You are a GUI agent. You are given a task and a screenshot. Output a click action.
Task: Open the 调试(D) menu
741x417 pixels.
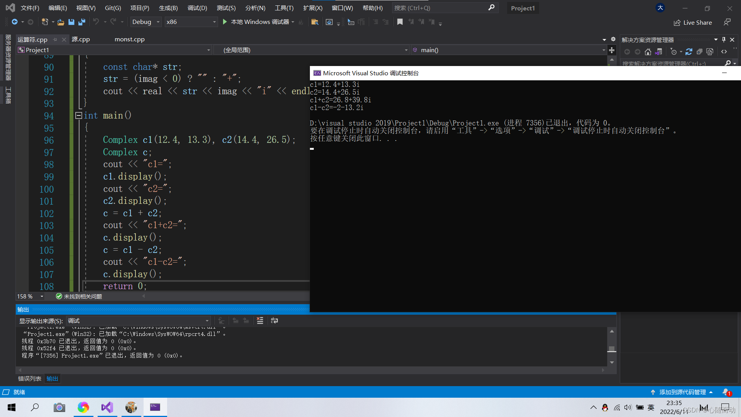click(x=197, y=8)
